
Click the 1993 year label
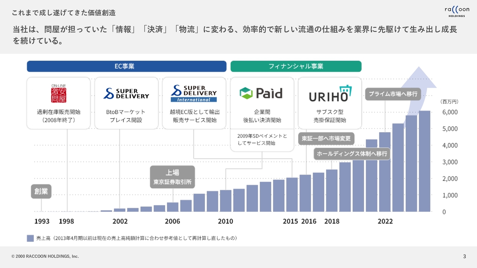pyautogui.click(x=42, y=221)
